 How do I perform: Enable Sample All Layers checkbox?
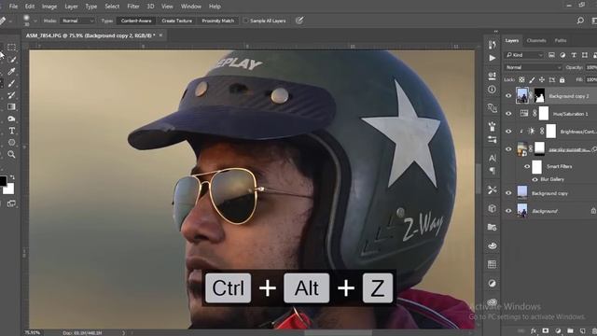tap(245, 21)
